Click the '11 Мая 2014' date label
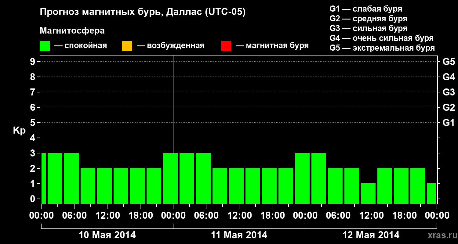Image resolution: width=458 pixels, height=244 pixels. [239, 235]
